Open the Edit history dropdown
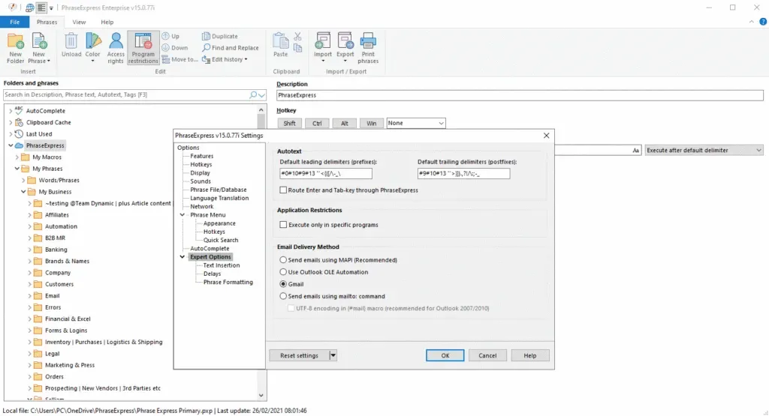This screenshot has width=769, height=416. (225, 59)
